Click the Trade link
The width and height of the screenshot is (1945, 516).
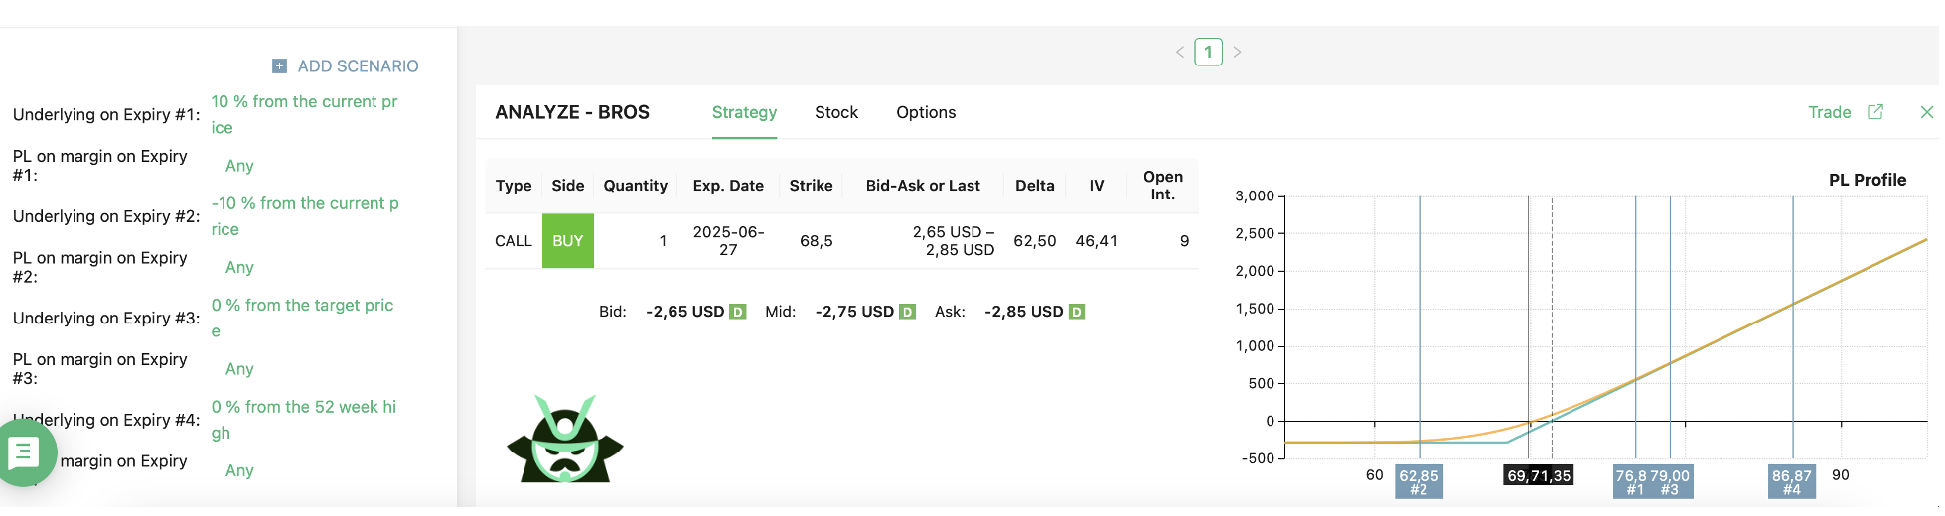1830,112
